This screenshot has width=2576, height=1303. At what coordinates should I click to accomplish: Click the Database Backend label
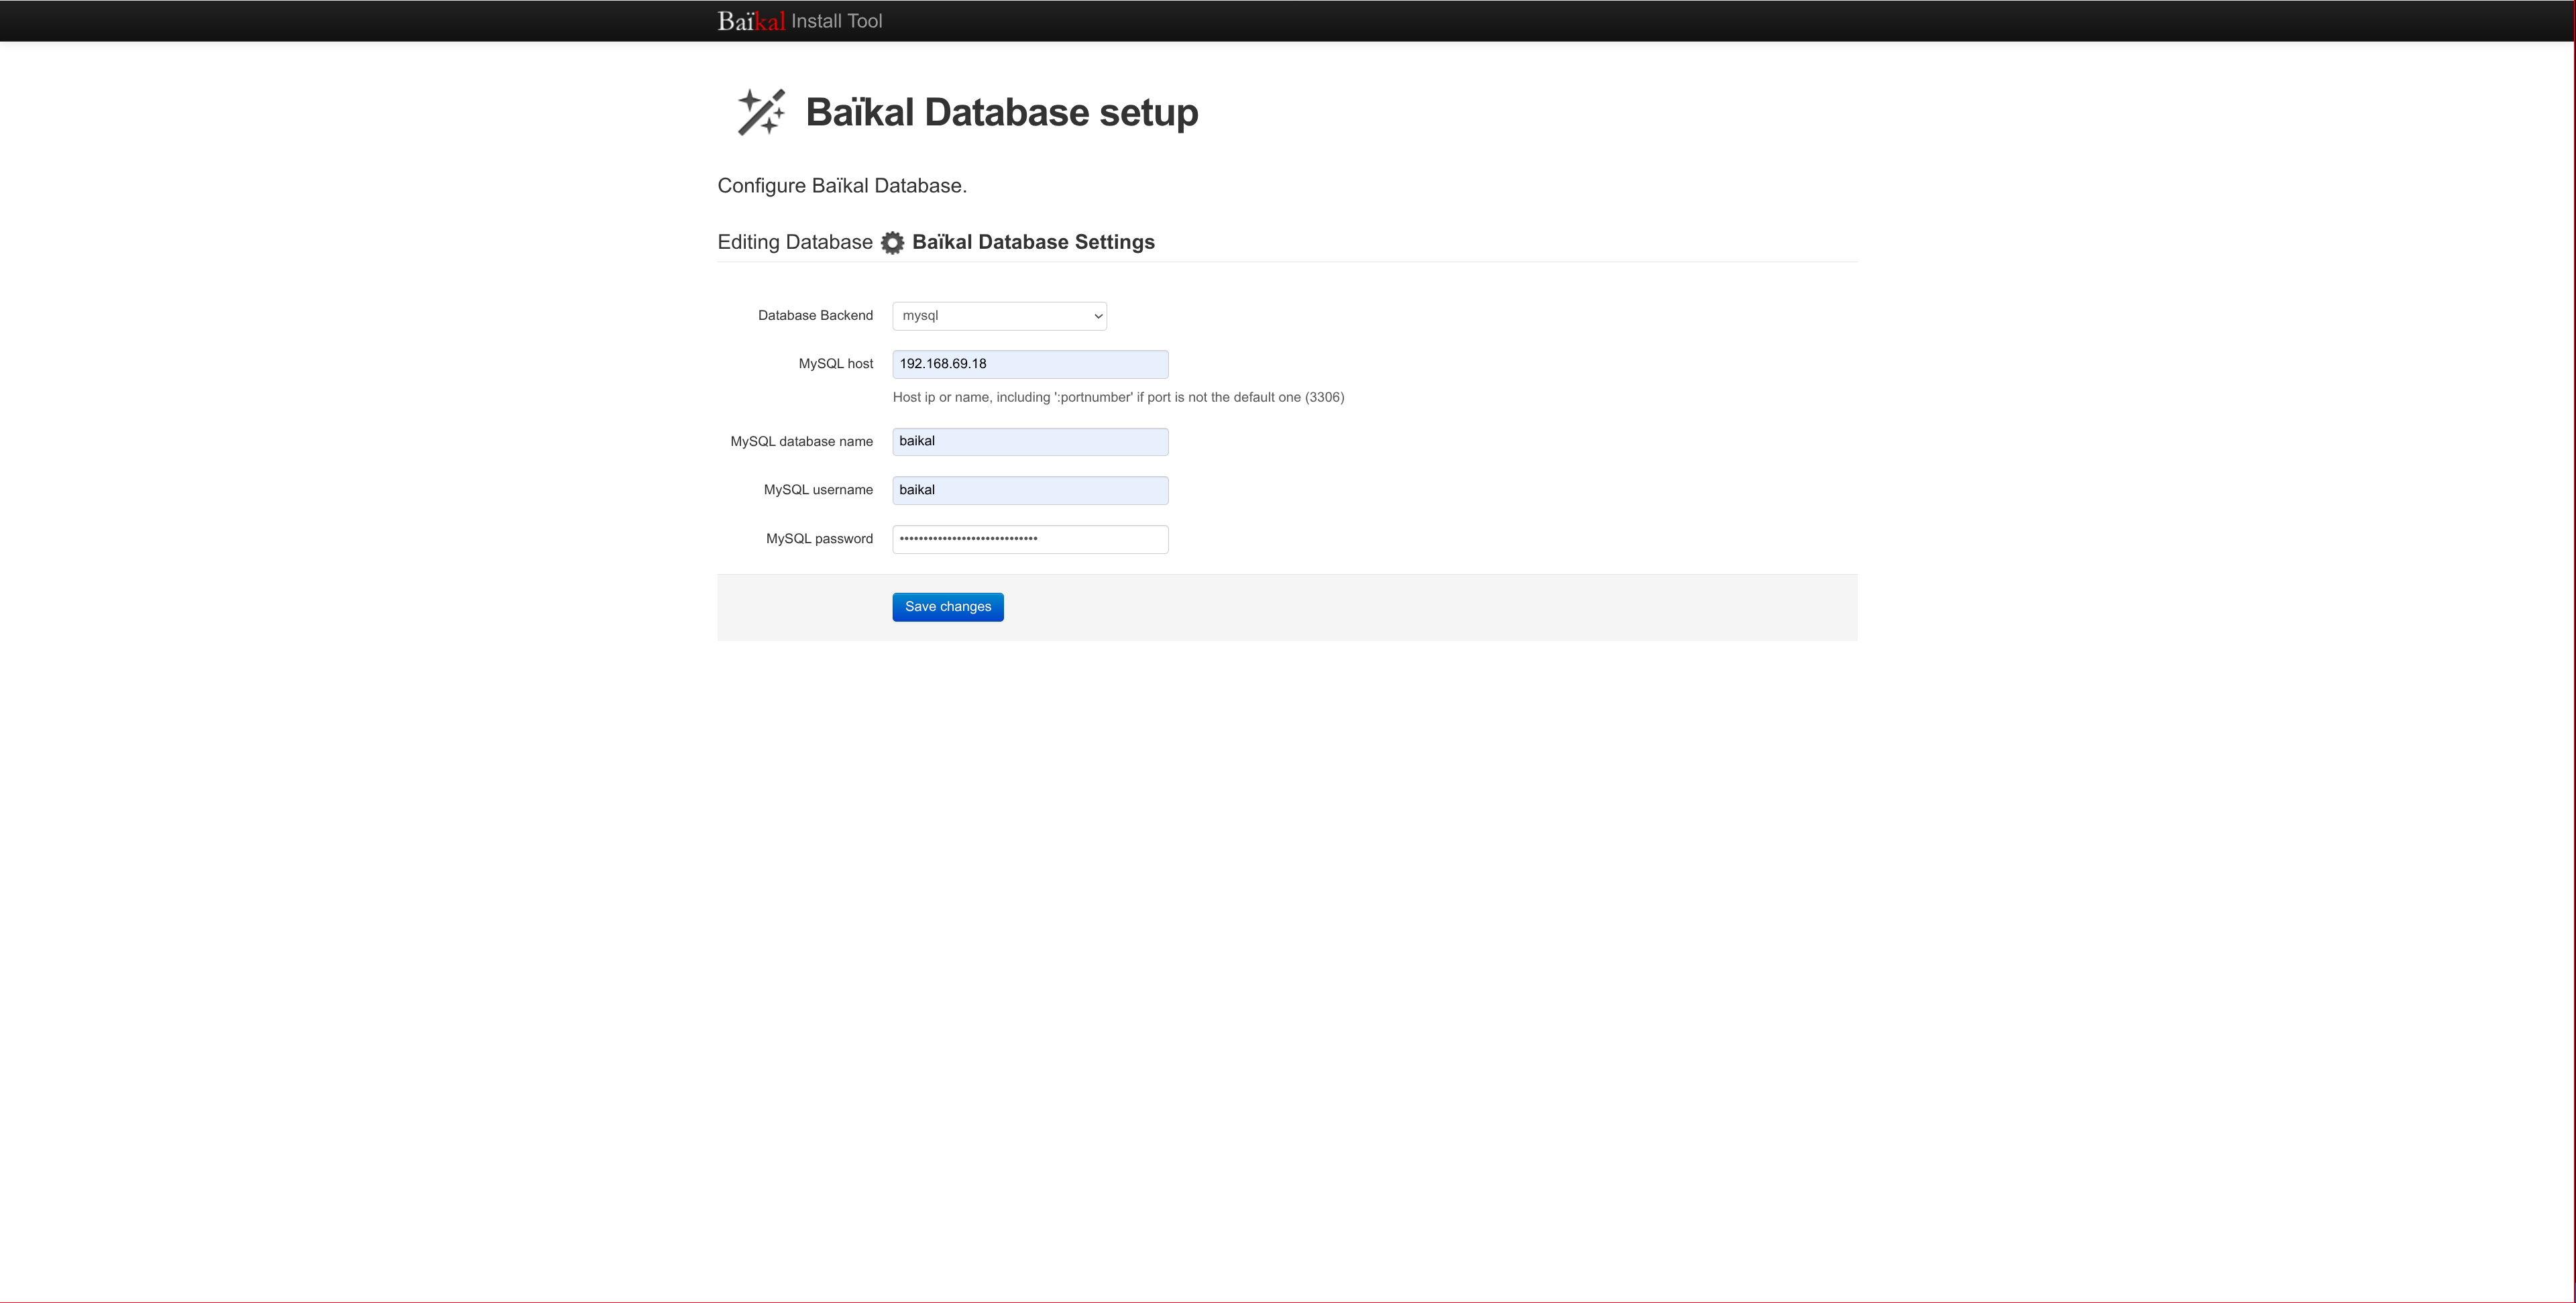point(815,316)
